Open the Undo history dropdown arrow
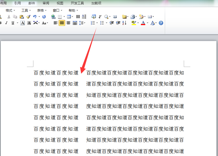This screenshot has height=156, width=218. click(39, 17)
